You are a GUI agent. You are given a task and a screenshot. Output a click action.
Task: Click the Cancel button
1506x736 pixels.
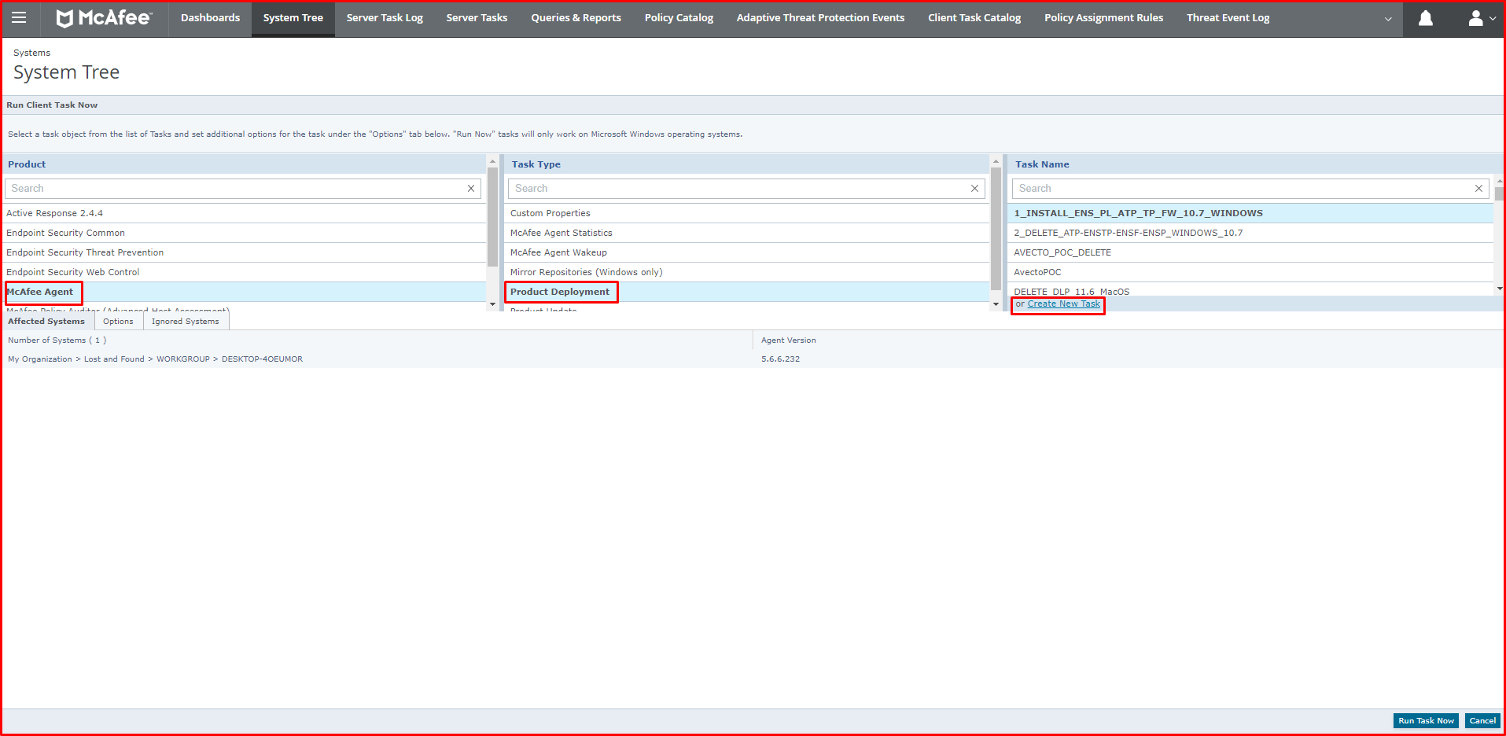(1482, 721)
